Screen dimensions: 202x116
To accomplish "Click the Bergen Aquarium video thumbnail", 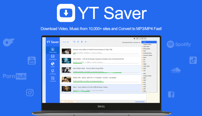I will point(66,61).
